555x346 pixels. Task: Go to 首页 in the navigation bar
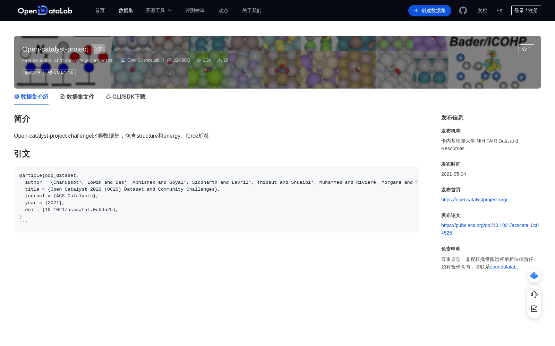(x=100, y=10)
